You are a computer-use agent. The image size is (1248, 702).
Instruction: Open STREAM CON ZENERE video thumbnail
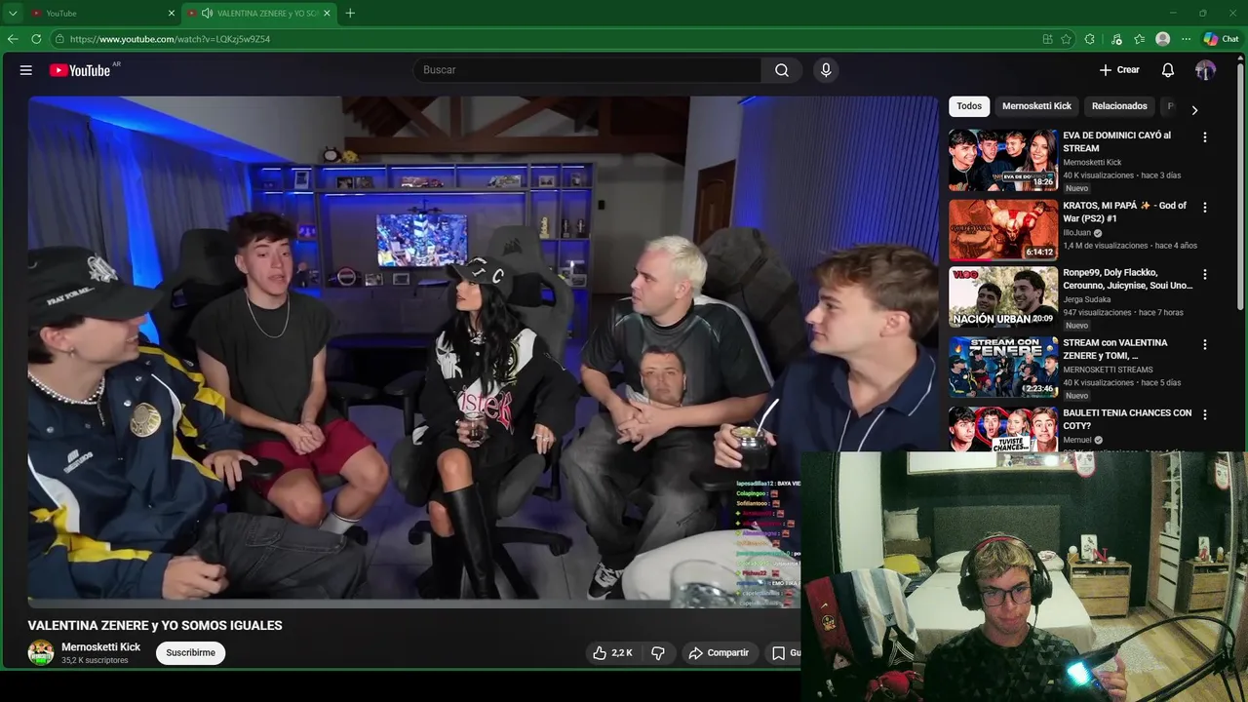coord(1003,368)
